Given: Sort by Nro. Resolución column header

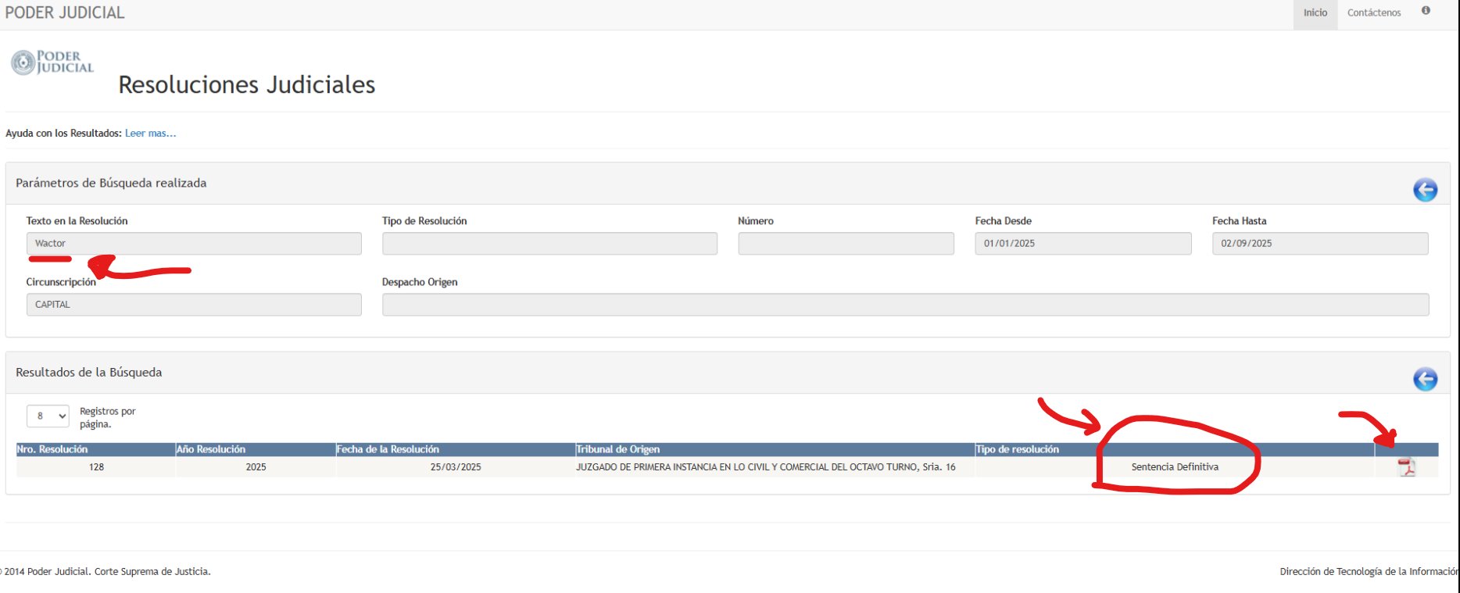Looking at the screenshot, I should pos(52,449).
